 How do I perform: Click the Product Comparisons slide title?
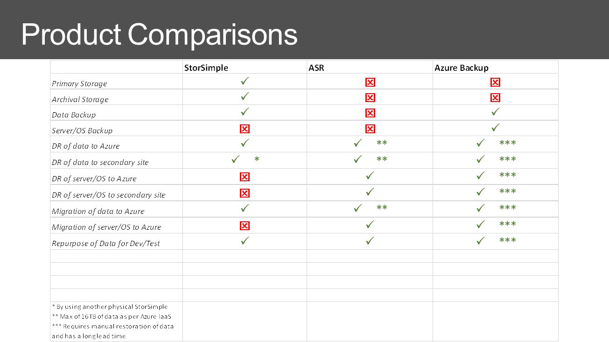(x=159, y=34)
